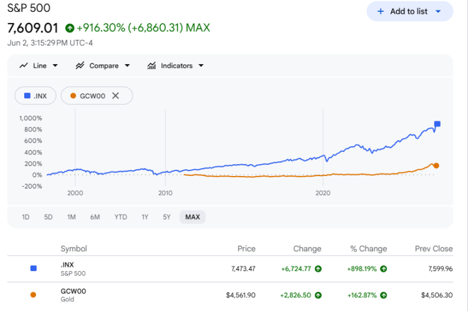Click the $4,506.30 prev close value
Viewport: 468px width, 311px height.
(x=437, y=295)
